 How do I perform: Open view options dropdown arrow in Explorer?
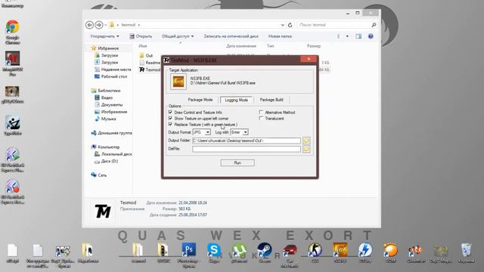coord(347,36)
